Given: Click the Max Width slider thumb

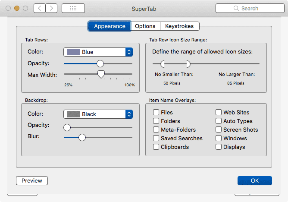Looking at the screenshot, I should [101, 74].
